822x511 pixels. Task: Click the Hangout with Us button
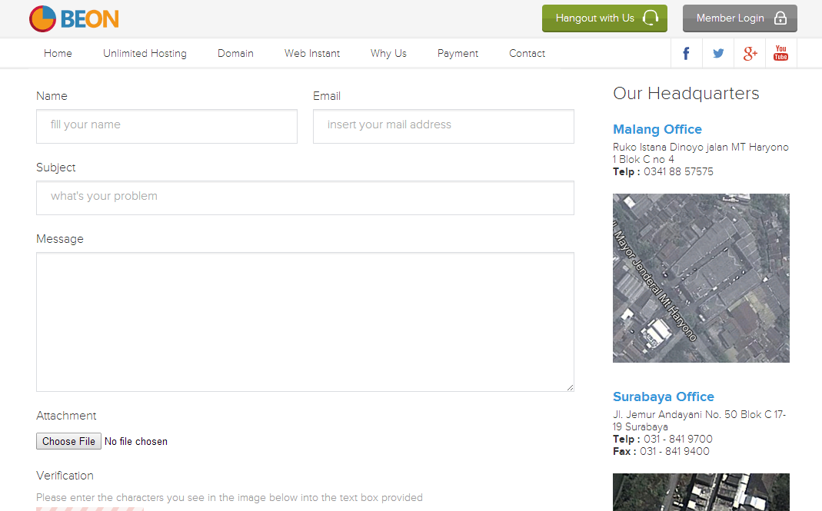coord(604,18)
